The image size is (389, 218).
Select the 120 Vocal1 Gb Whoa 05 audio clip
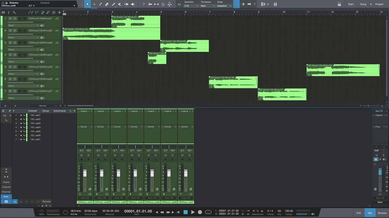coord(343,71)
